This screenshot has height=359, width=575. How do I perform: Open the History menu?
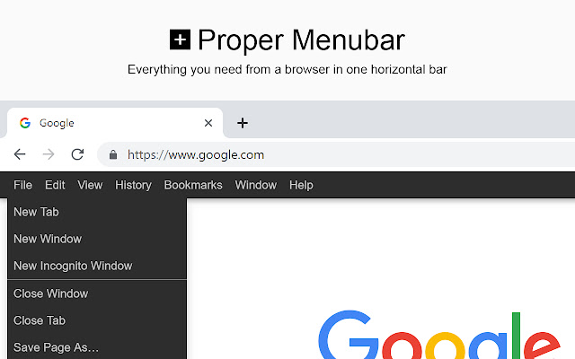tap(133, 185)
